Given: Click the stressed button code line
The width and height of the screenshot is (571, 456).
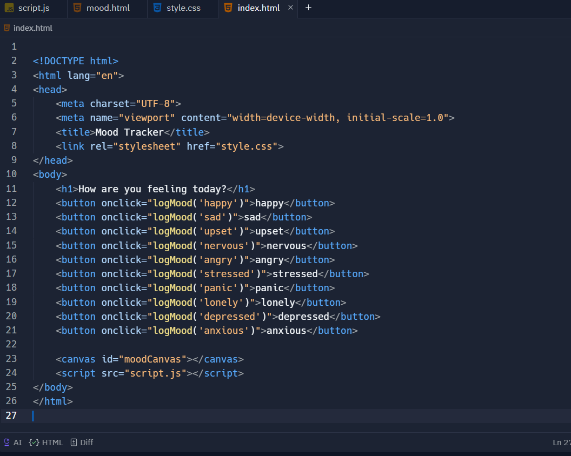Looking at the screenshot, I should (x=213, y=274).
